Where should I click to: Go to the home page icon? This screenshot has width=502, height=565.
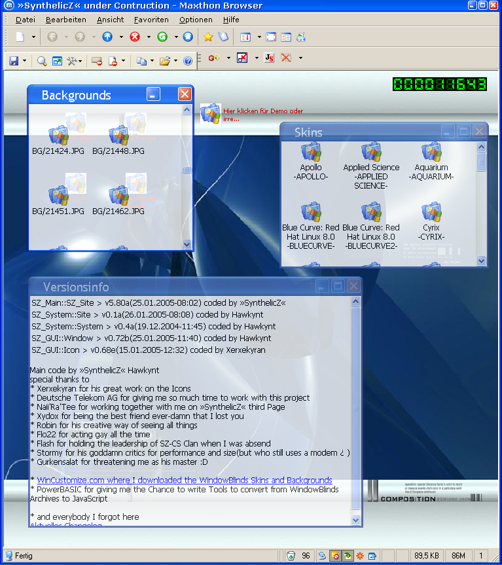tap(188, 37)
